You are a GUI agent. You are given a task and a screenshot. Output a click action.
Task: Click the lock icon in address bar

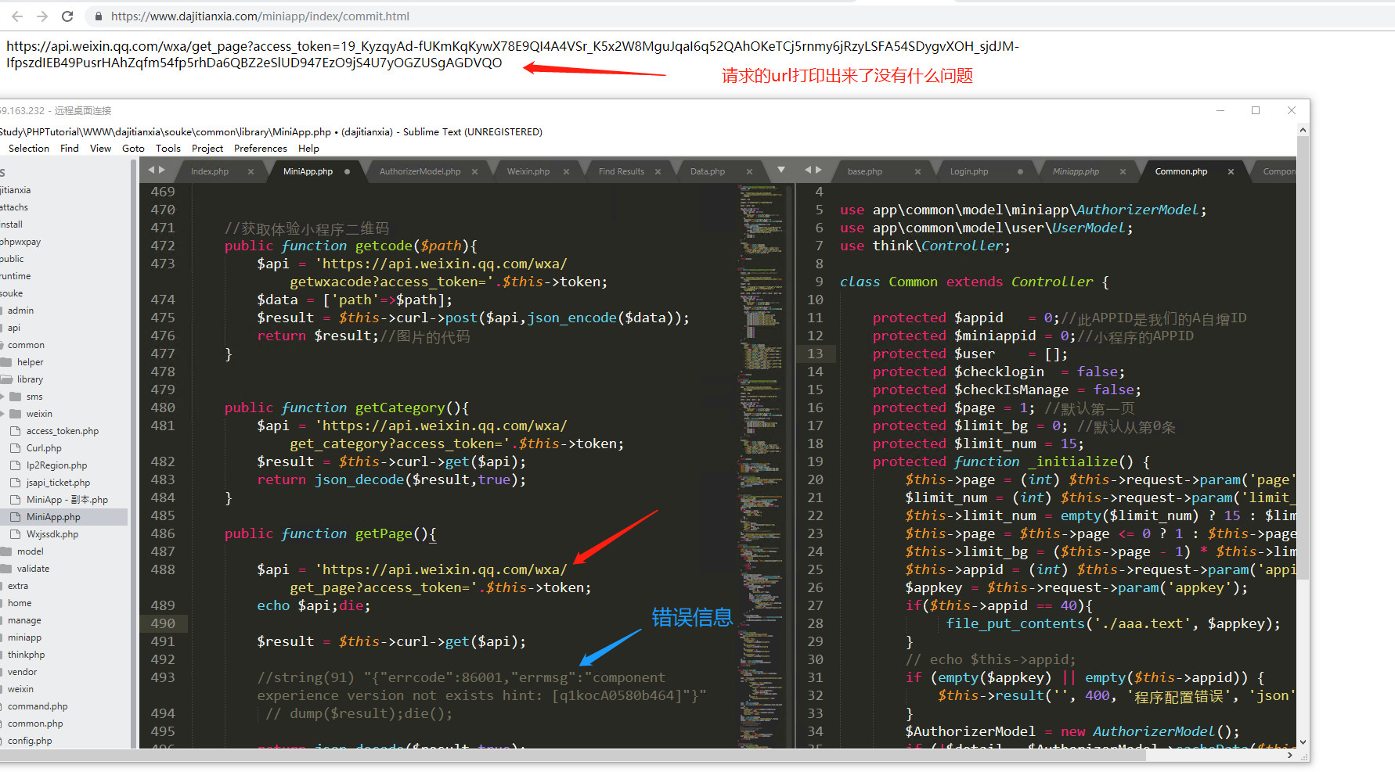[x=99, y=16]
